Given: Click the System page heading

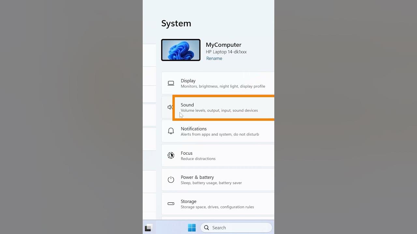Looking at the screenshot, I should pos(176,23).
